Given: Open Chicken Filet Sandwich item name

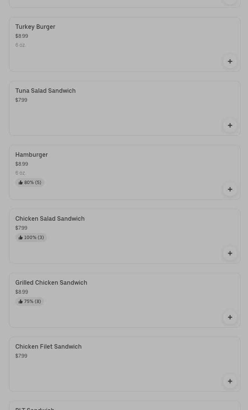Looking at the screenshot, I should pyautogui.click(x=48, y=347).
